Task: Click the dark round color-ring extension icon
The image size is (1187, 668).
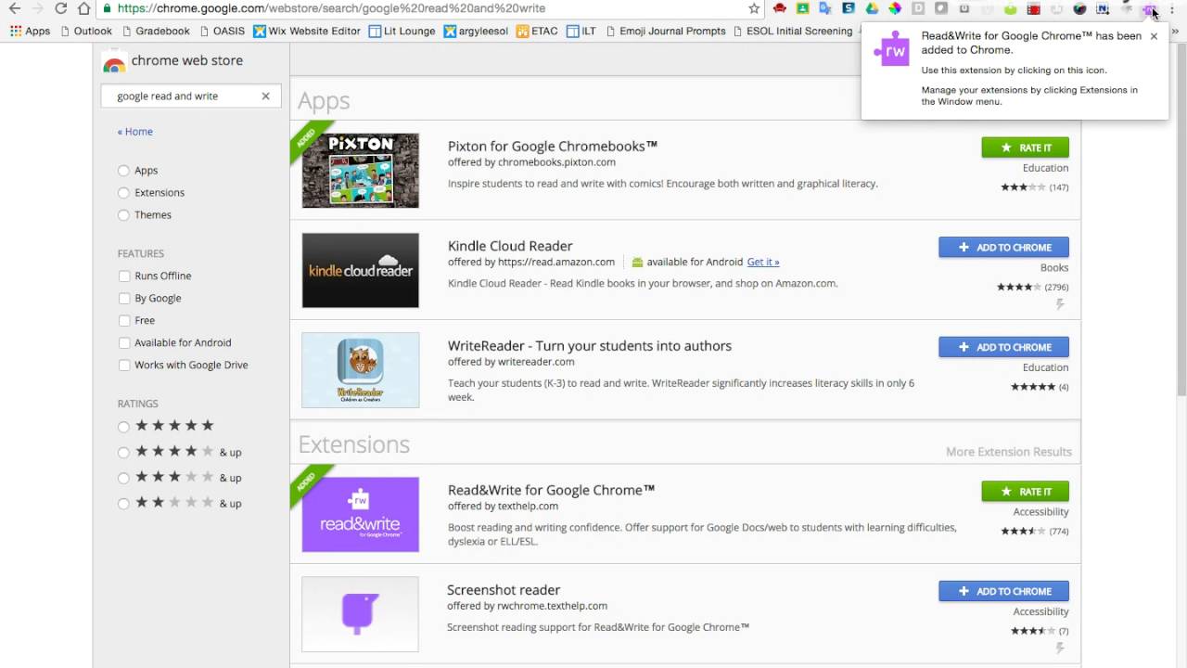Action: pyautogui.click(x=1079, y=9)
